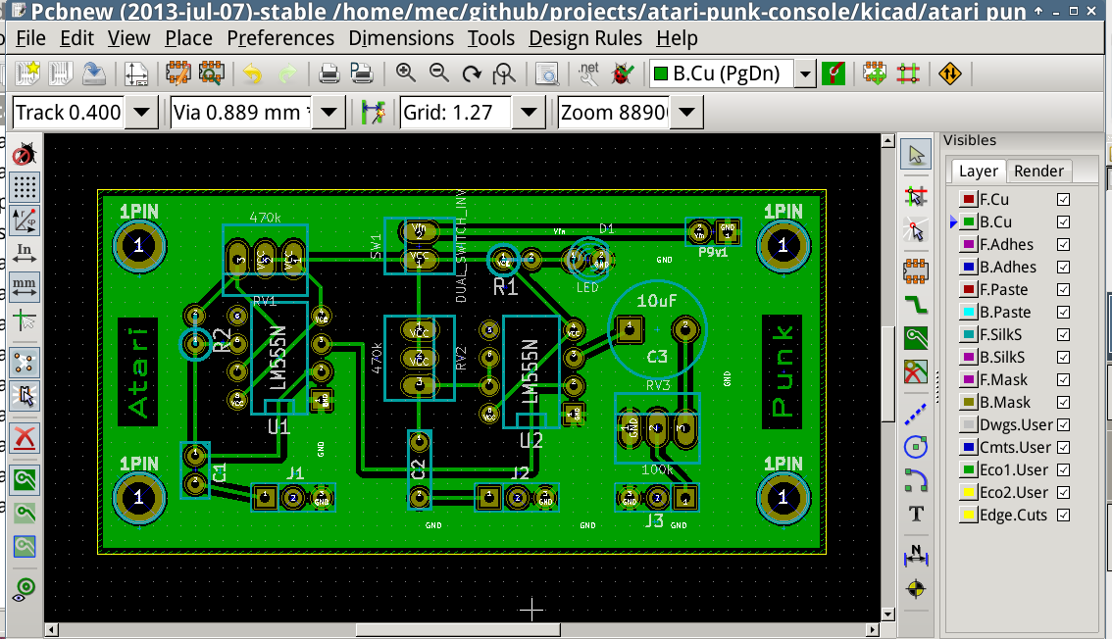Open the Design Rules menu
Viewport: 1112px width, 639px height.
pos(585,38)
